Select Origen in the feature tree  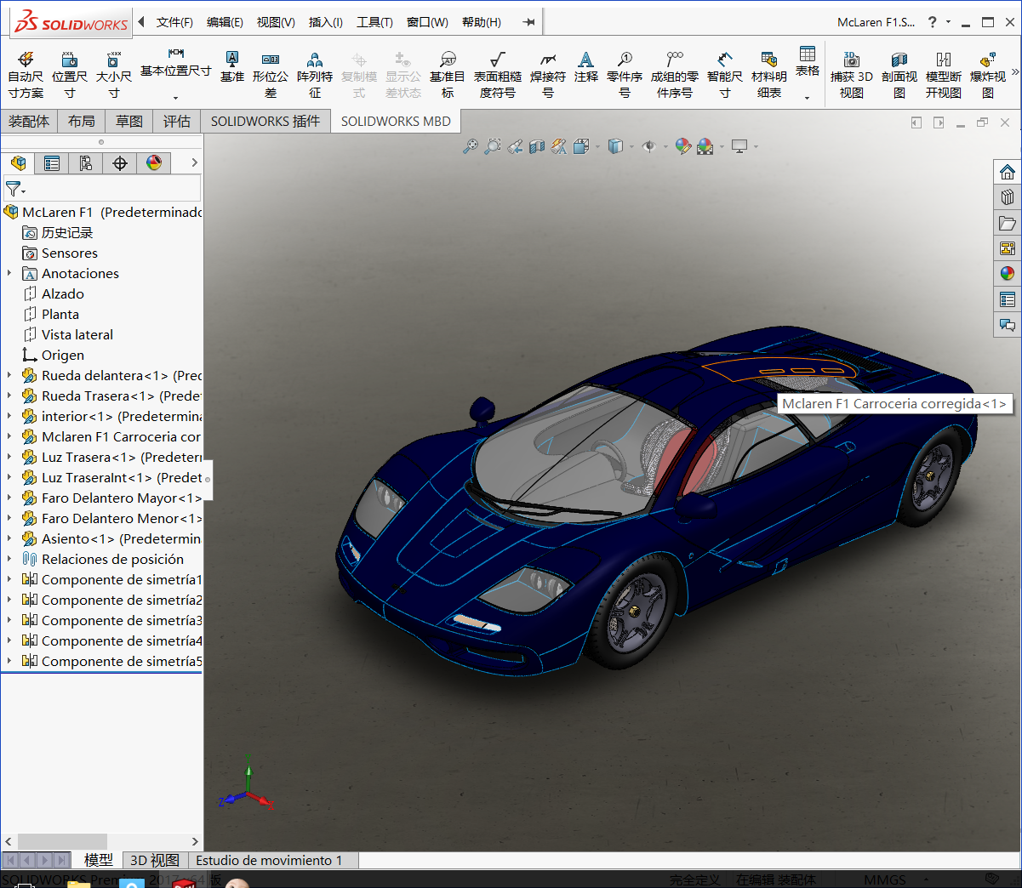tap(62, 356)
